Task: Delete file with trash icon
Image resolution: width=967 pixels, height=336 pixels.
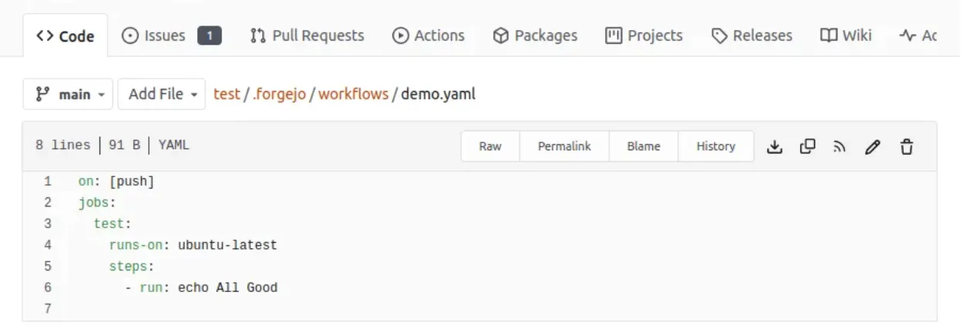Action: point(907,146)
